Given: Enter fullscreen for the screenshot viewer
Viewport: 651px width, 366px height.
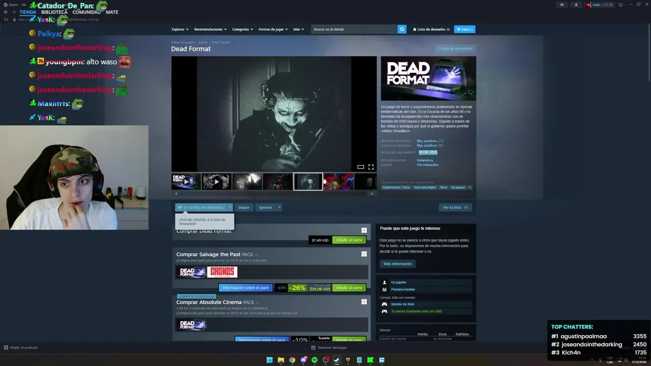Looking at the screenshot, I should click(x=371, y=167).
